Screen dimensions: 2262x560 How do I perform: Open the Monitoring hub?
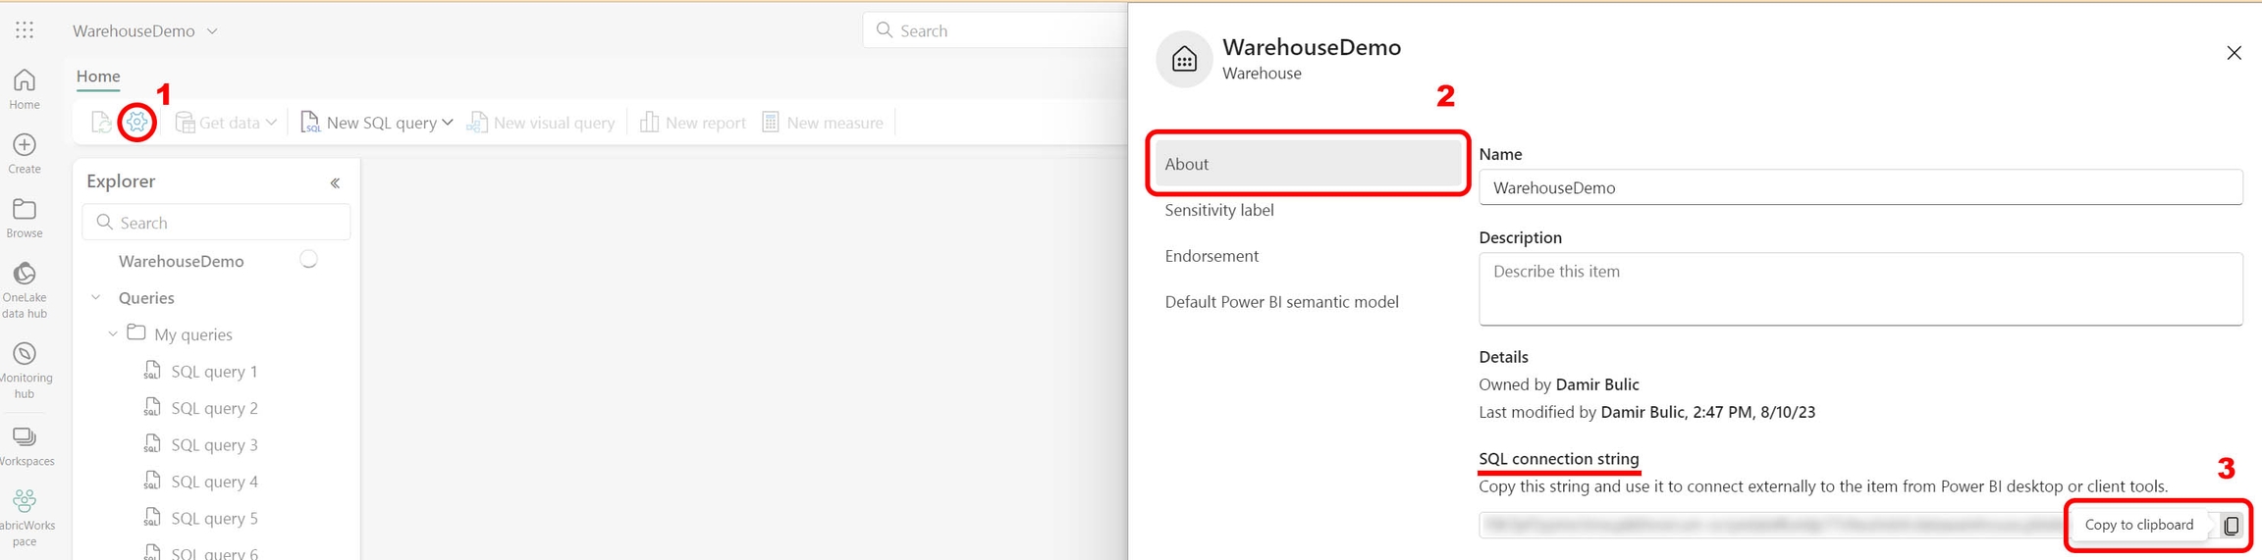25,369
